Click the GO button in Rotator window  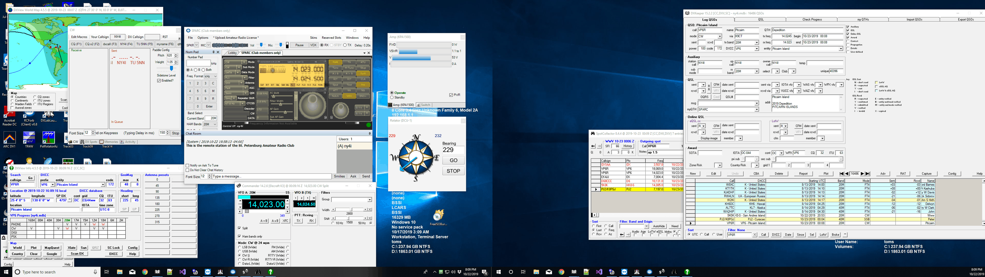[453, 160]
